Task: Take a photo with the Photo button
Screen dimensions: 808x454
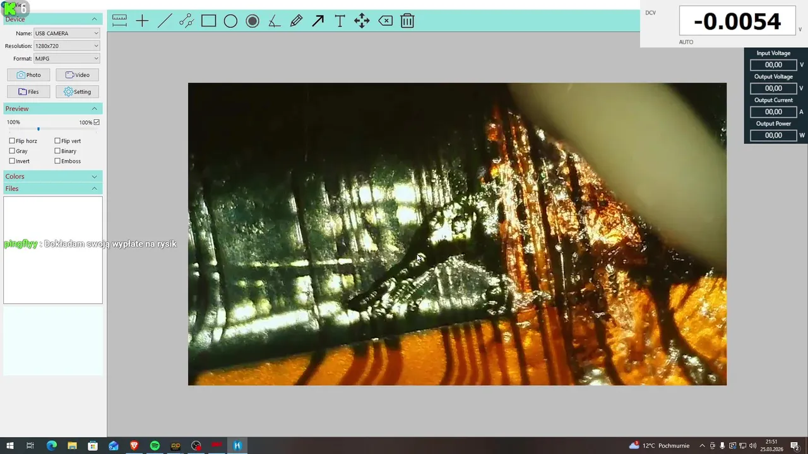Action: click(28, 75)
